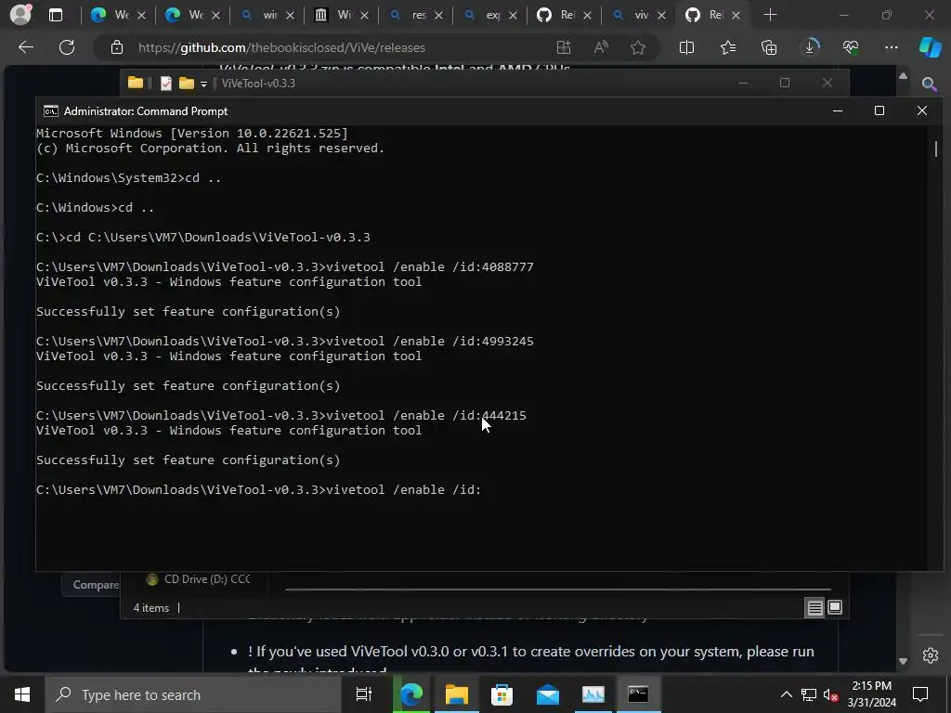The height and width of the screenshot is (713, 951).
Task: Add this page to favorites star
Action: click(637, 47)
